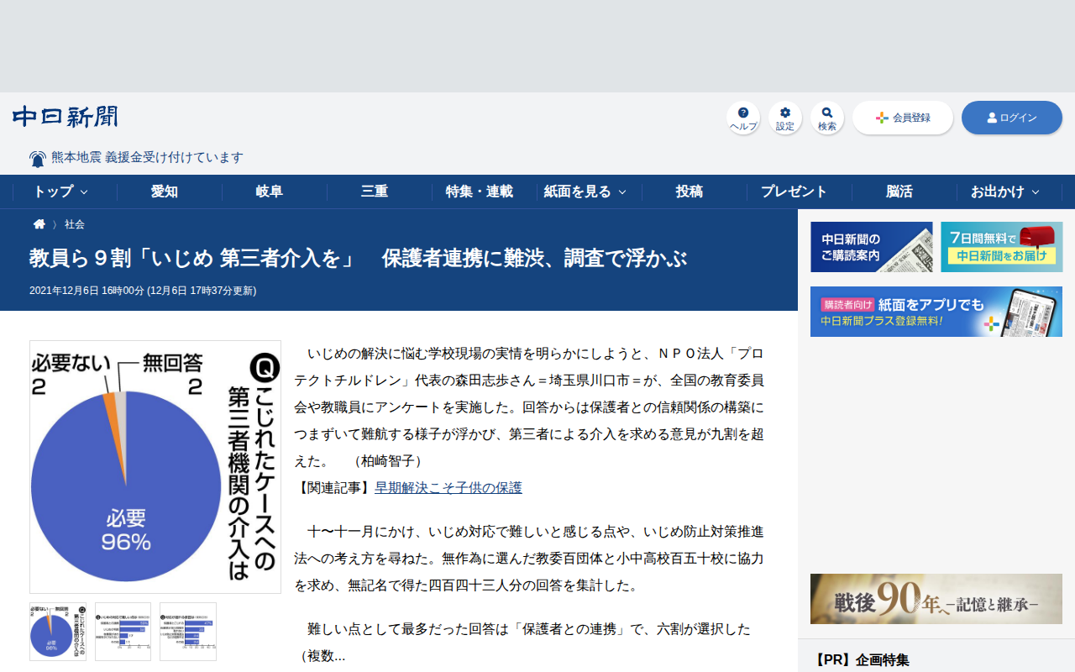Select the third bar chart thumbnail
The image size is (1075, 672).
pos(188,632)
